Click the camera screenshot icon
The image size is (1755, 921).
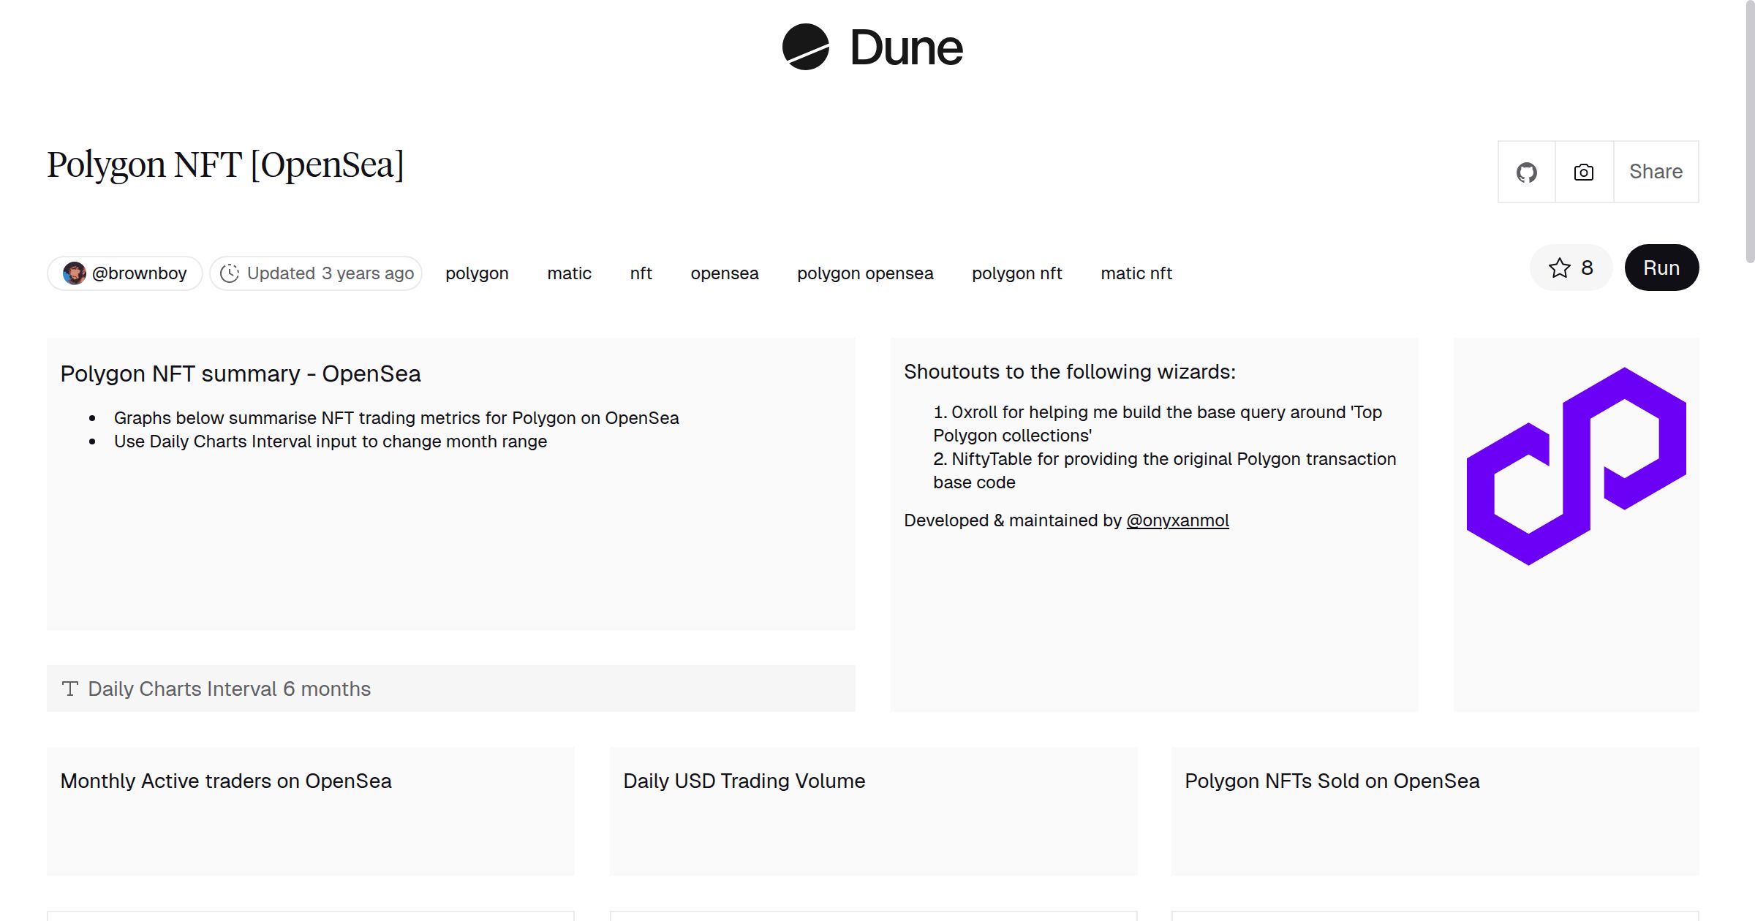(x=1584, y=173)
